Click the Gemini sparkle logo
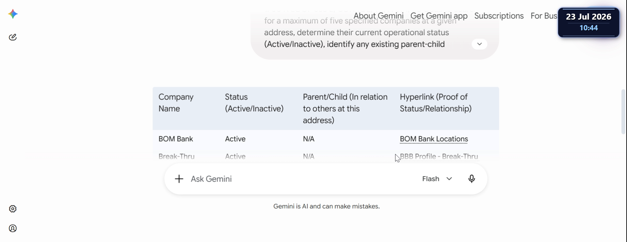This screenshot has height=242, width=627. coord(13,14)
